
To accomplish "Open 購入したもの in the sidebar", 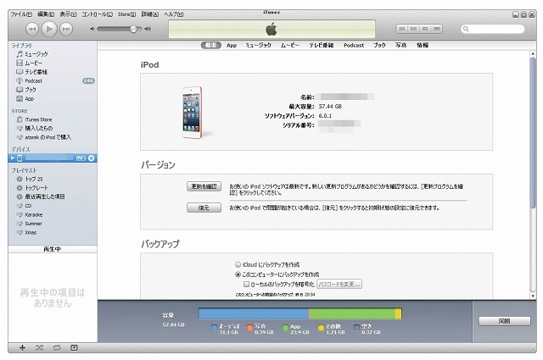I will [x=53, y=128].
